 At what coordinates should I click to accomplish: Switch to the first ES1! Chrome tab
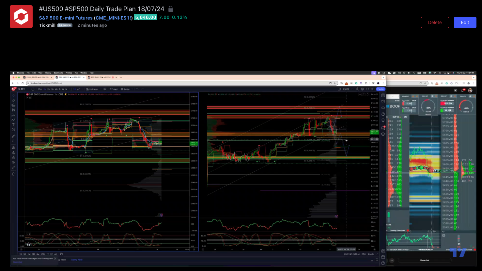point(38,78)
